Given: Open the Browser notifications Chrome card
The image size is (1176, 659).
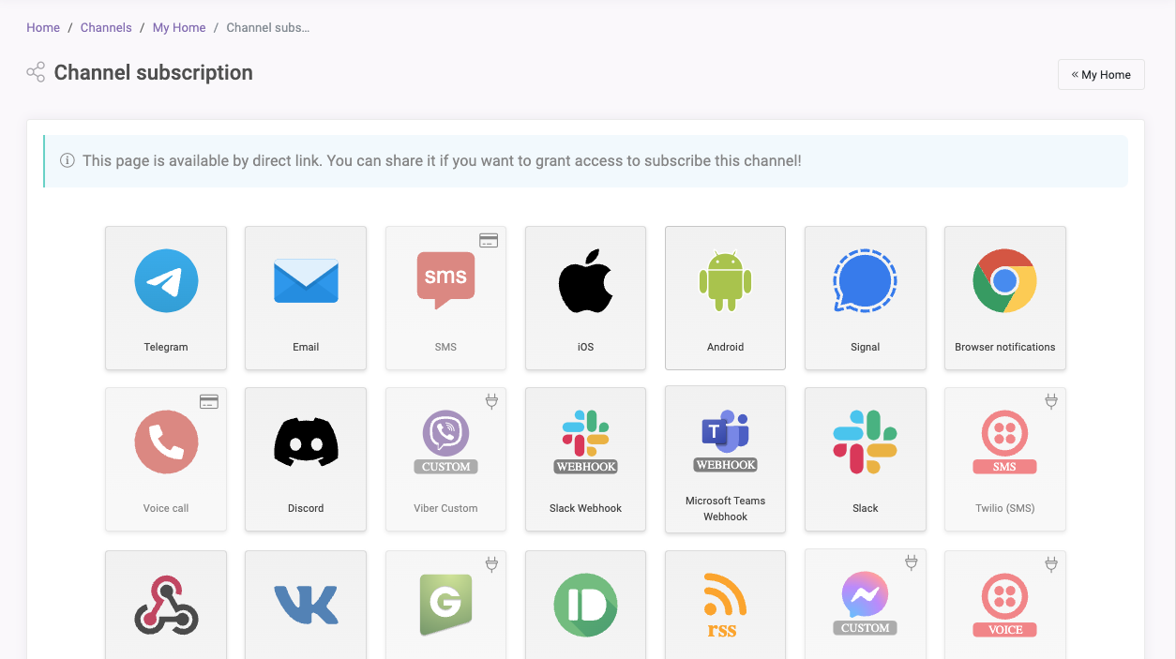Looking at the screenshot, I should coord(1005,298).
